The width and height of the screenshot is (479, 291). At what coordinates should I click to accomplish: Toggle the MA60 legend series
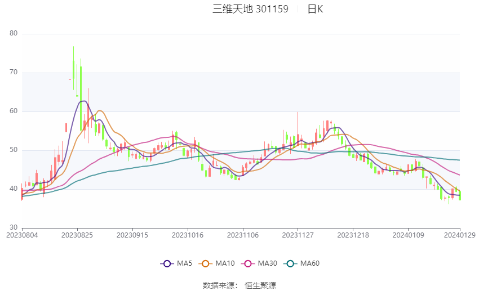point(301,263)
